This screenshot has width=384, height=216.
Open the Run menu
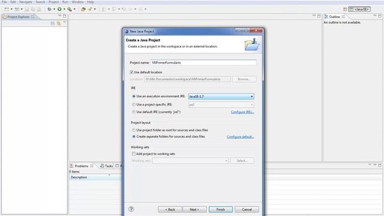tap(65, 2)
